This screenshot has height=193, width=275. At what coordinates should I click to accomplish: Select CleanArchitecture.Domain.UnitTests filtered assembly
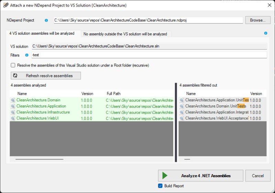click(x=216, y=106)
